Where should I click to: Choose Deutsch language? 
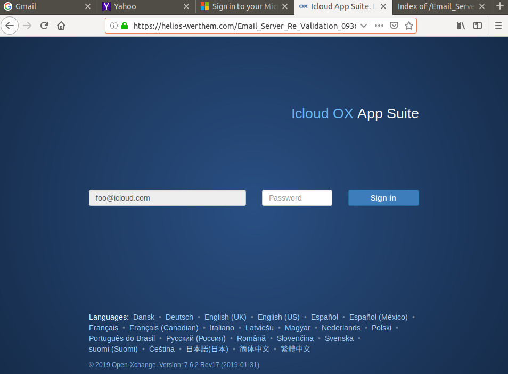(179, 317)
